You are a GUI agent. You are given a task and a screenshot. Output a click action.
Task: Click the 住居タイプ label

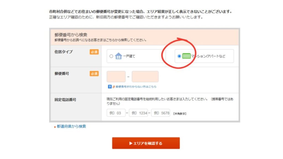tap(64, 52)
